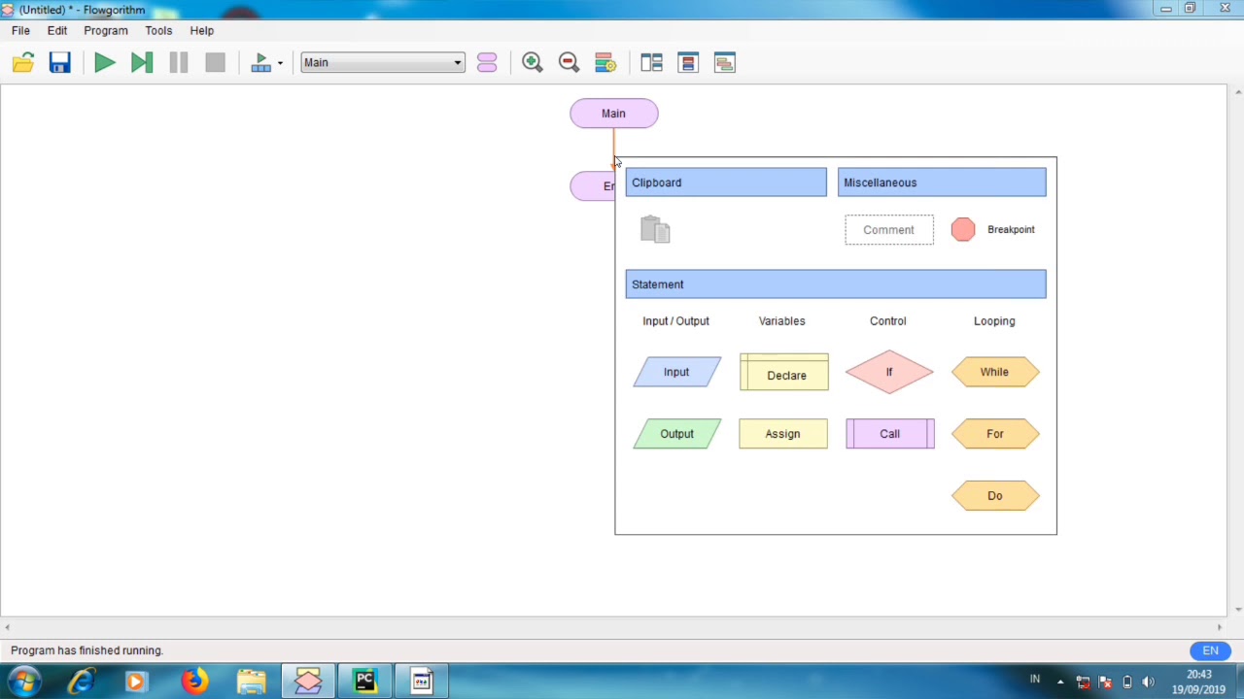This screenshot has height=699, width=1244.
Task: Click the Looping column label
Action: (x=994, y=321)
